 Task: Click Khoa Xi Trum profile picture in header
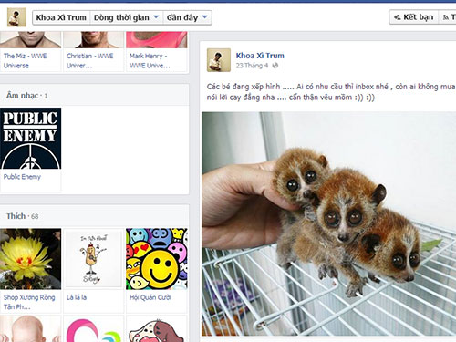click(16, 17)
